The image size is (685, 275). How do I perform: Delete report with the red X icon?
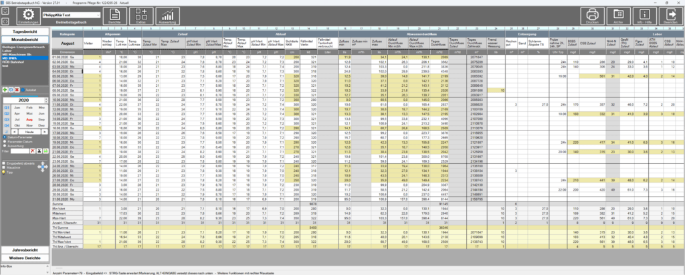tap(17, 89)
